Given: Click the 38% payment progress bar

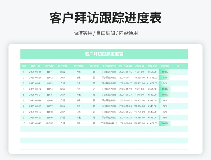Looking at the screenshot, I should tap(165, 100).
